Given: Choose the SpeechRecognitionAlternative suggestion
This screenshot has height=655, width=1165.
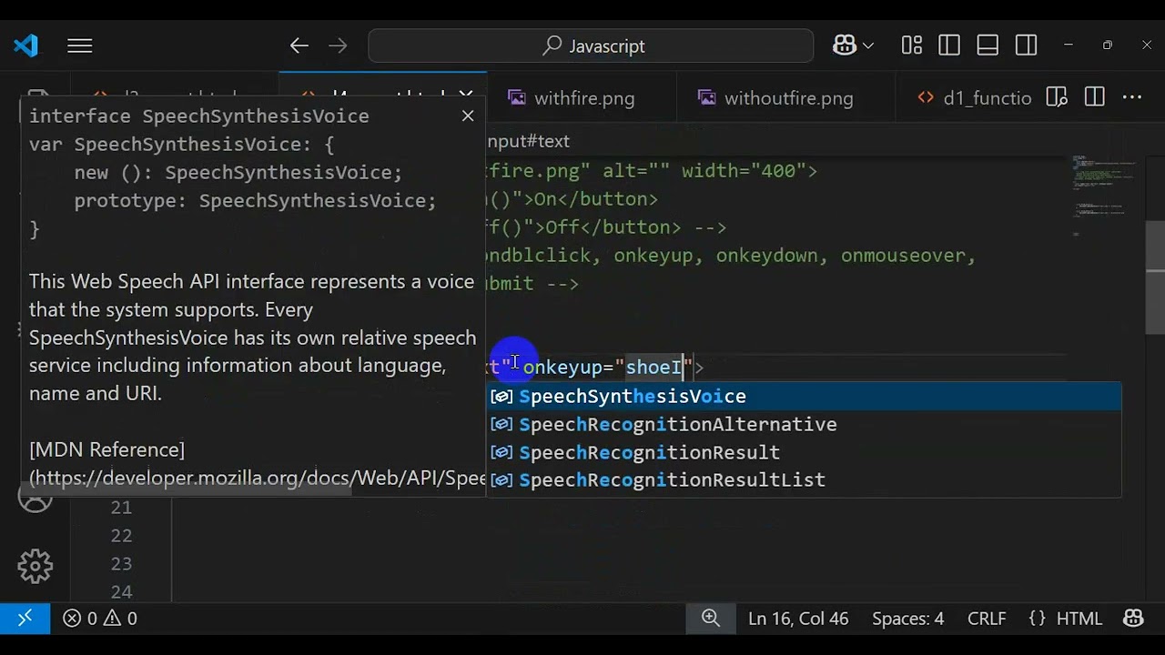Looking at the screenshot, I should pos(805,425).
